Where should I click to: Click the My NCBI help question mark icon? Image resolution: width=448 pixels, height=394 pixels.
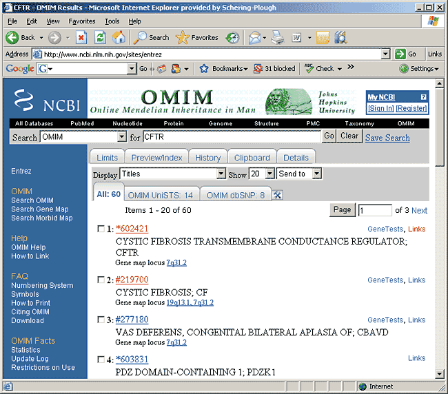click(x=423, y=97)
